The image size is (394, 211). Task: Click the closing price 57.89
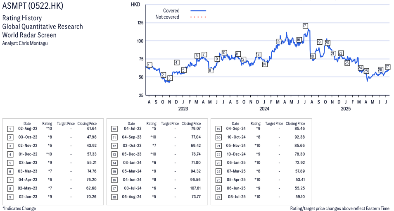coord(300,171)
